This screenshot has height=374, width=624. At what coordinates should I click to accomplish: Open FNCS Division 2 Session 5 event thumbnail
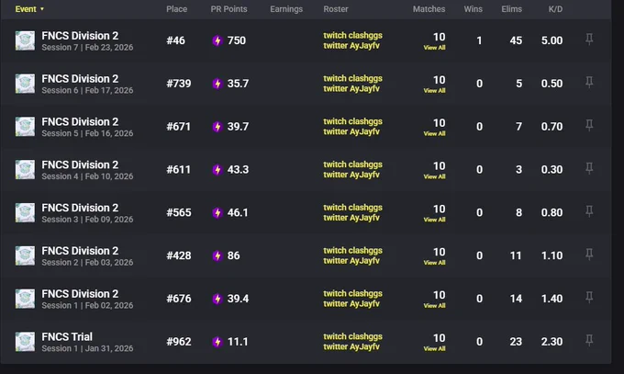click(25, 127)
